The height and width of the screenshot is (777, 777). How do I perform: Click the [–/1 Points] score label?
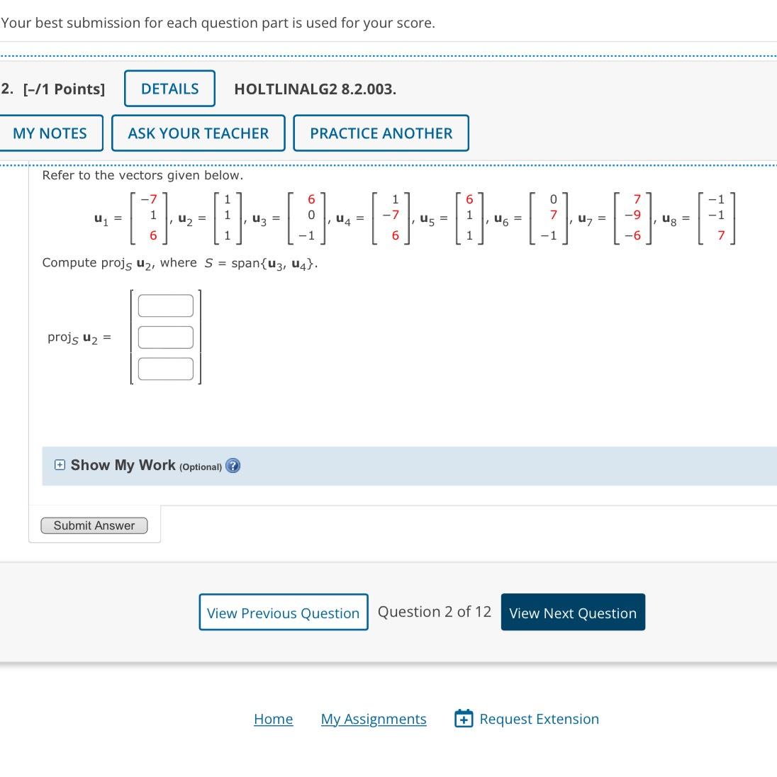[62, 89]
